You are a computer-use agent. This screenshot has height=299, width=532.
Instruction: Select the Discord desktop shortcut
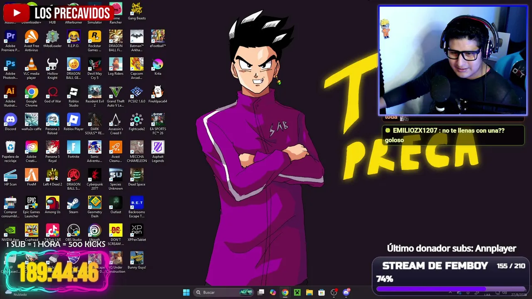pyautogui.click(x=10, y=122)
